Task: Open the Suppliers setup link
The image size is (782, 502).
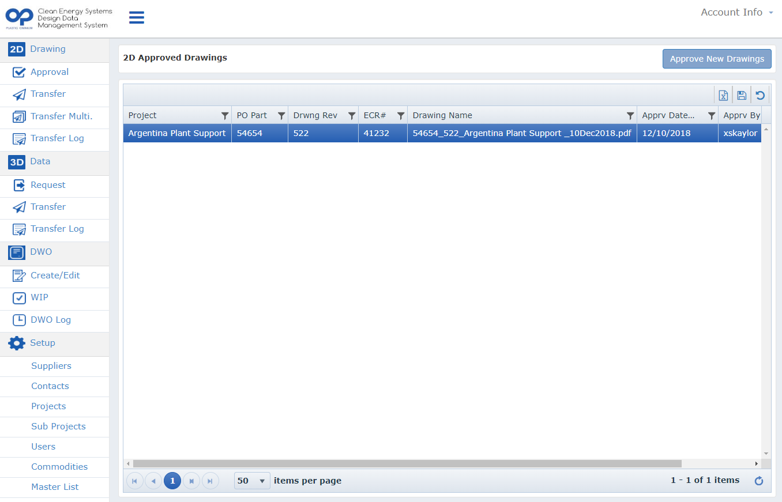Action: (x=51, y=366)
